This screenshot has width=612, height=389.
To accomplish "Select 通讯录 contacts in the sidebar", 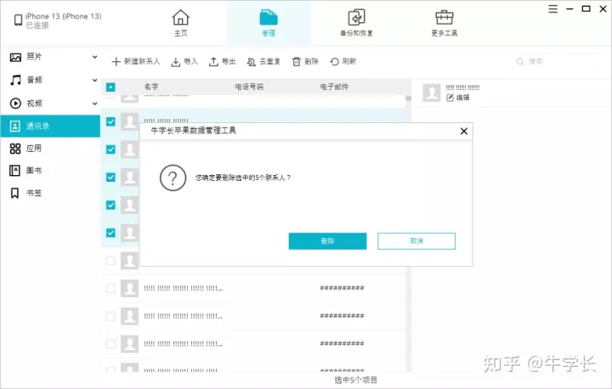I will tap(50, 126).
